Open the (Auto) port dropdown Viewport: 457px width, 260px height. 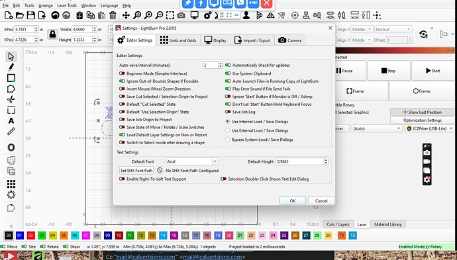377,128
